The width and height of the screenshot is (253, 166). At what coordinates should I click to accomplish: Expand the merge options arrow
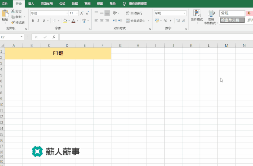point(148,21)
